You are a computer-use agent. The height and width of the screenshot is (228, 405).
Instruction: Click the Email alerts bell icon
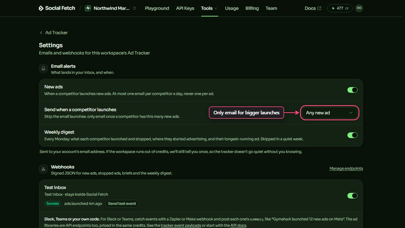(x=43, y=68)
